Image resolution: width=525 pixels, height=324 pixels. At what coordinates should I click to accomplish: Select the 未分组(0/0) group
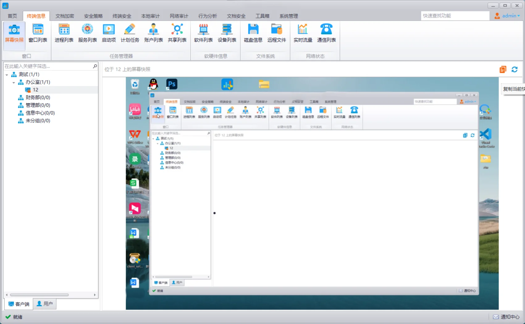click(x=38, y=121)
